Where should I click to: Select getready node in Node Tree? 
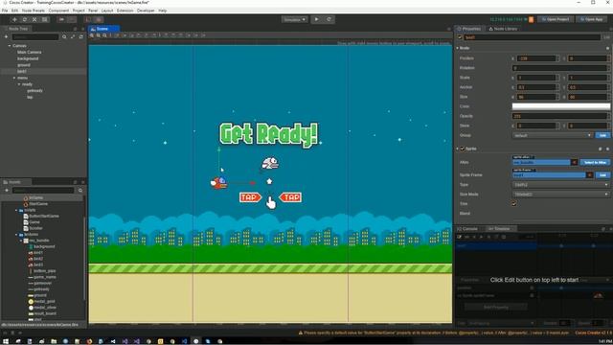pyautogui.click(x=34, y=91)
